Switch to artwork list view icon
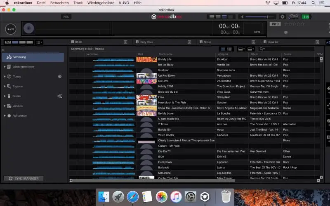330x206 pixels. tap(223, 49)
